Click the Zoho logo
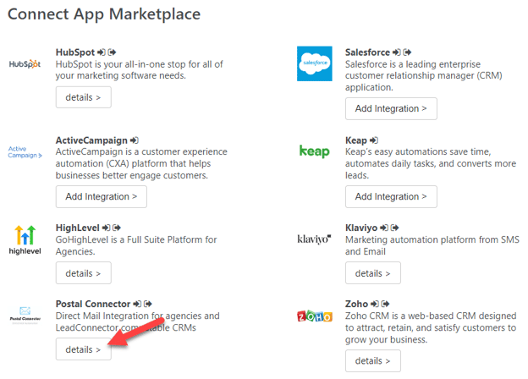 315,316
